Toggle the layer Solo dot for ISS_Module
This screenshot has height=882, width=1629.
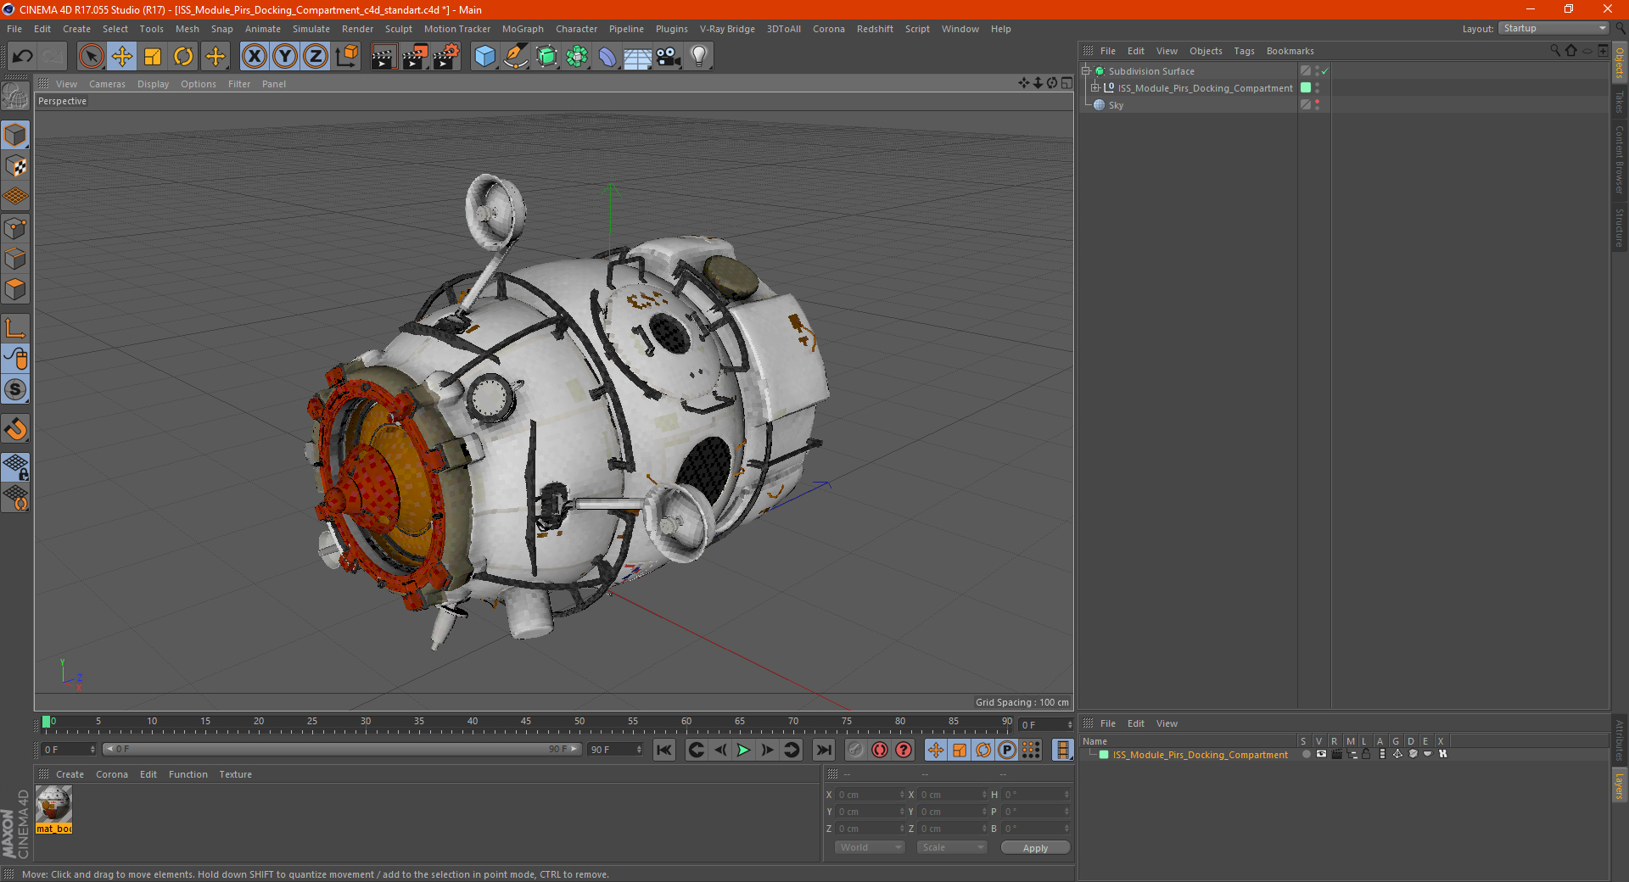click(x=1306, y=754)
